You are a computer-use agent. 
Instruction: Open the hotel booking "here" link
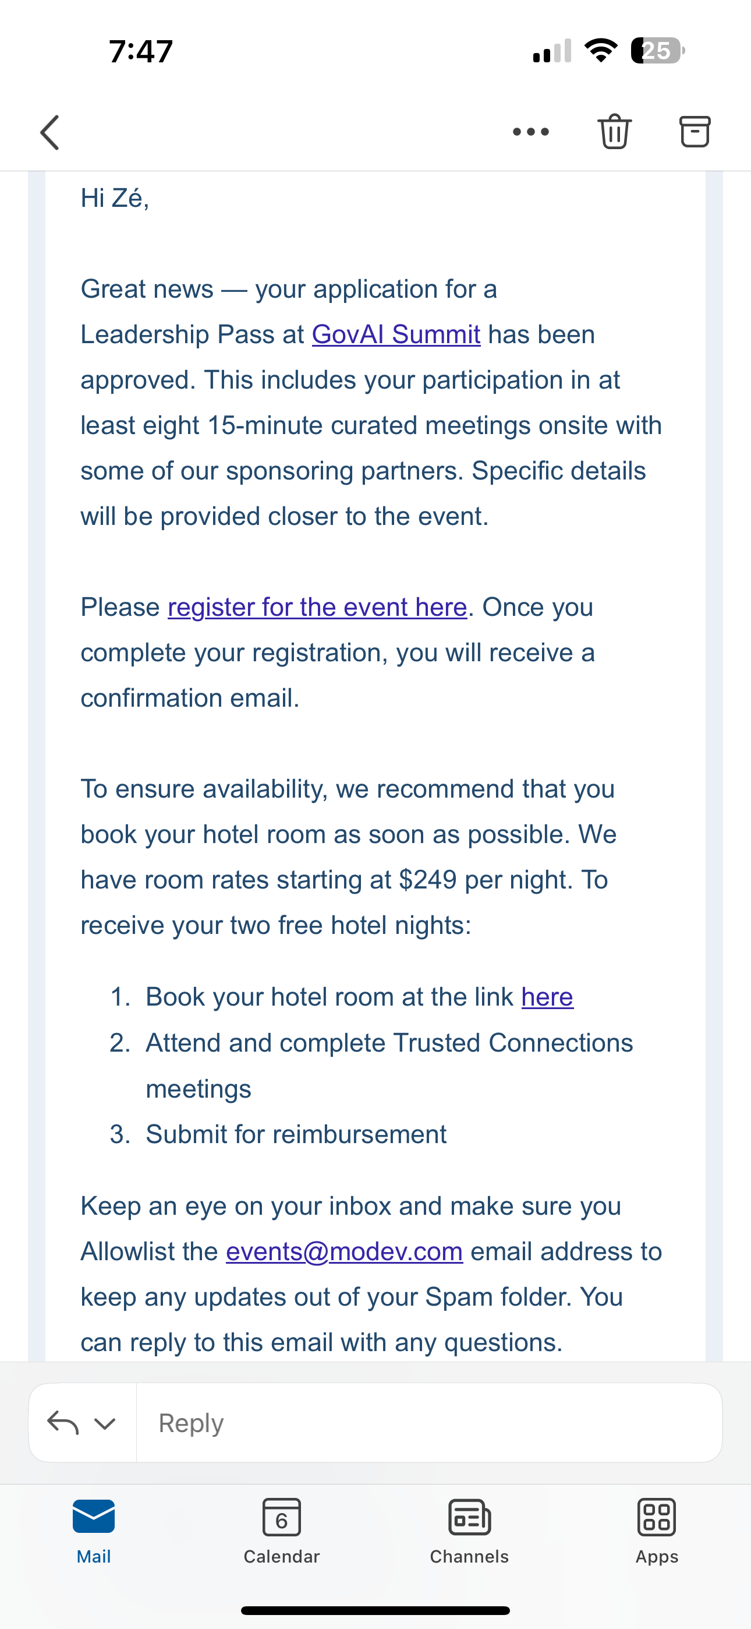547,997
